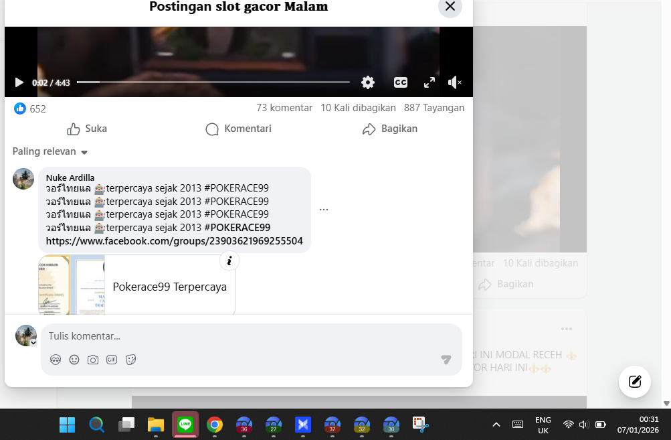671x440 pixels.
Task: Open 73 komentar list
Action: (x=284, y=108)
